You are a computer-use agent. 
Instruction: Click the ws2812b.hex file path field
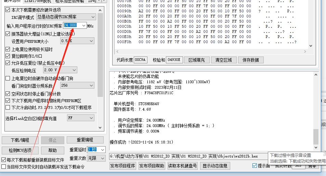coord(188,156)
